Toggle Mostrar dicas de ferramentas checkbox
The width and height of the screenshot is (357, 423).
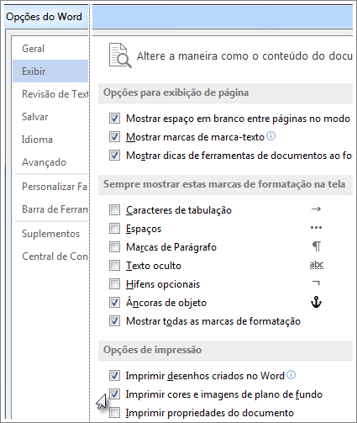114,156
